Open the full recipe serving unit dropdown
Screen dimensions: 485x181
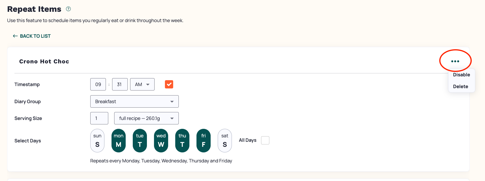146,118
